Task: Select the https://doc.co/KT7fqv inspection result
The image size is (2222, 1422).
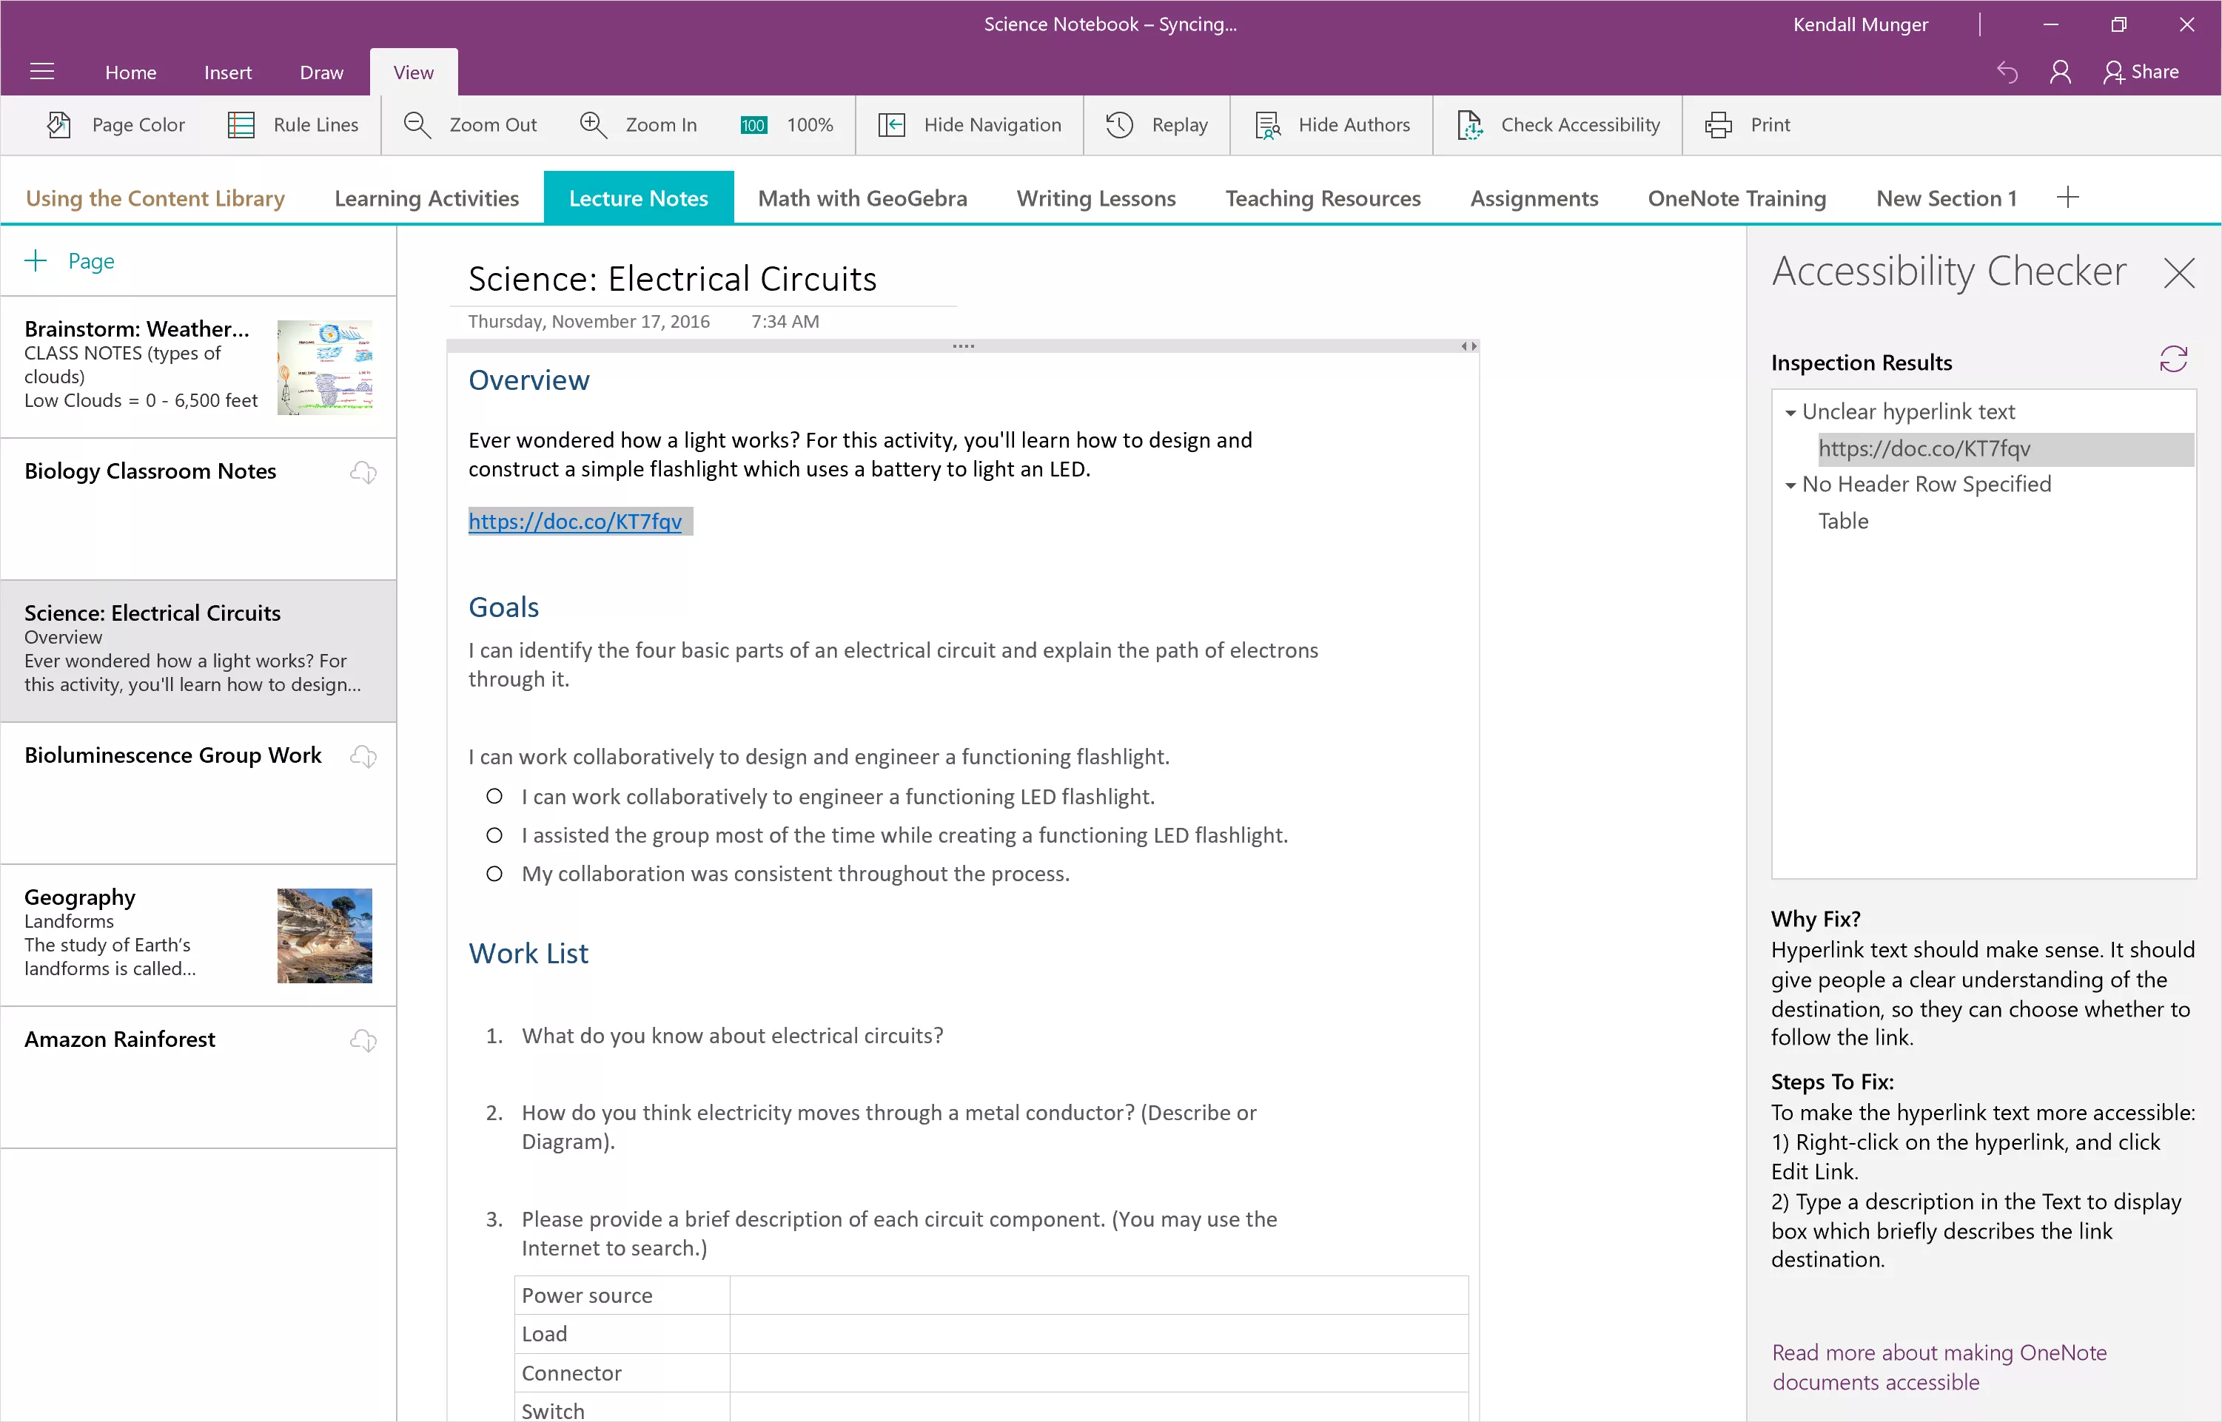Action: point(2005,449)
